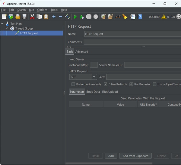Open the Options menu
Screen dimensions: 181x165
[x=42, y=10]
